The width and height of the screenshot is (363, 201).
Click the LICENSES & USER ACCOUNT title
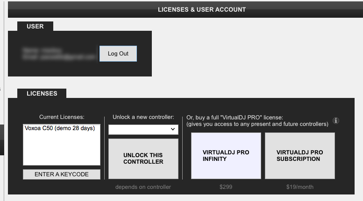point(202,9)
